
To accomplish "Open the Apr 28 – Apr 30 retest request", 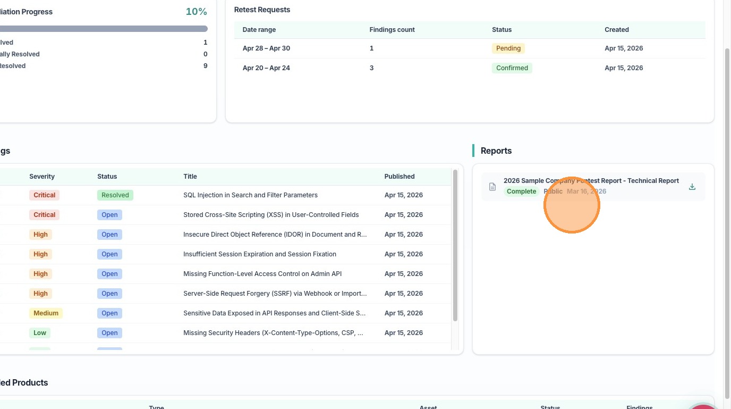I will [470, 48].
